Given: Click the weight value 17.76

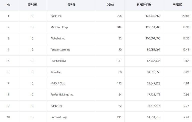Looking at the screenshot, I should [186, 38].
